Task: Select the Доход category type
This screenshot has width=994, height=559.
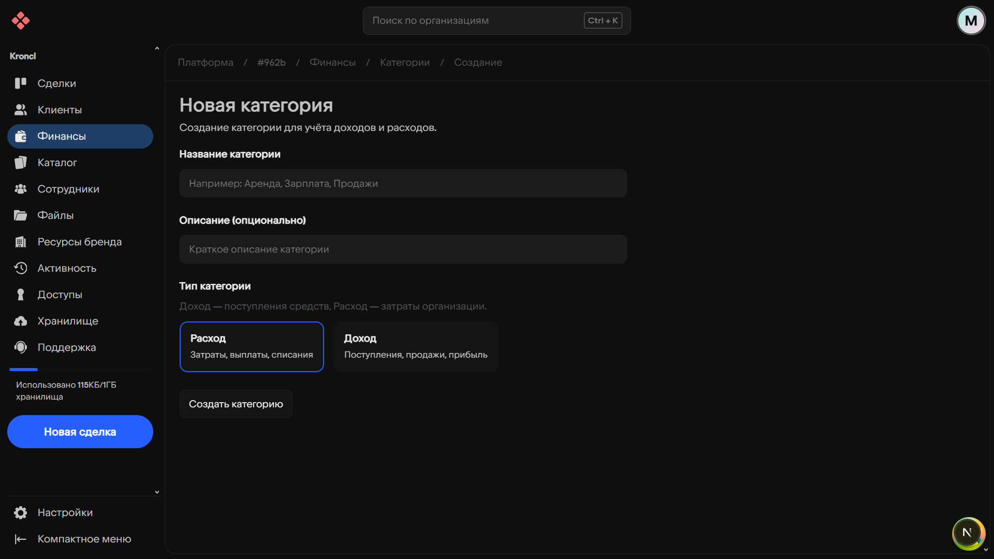Action: [416, 347]
